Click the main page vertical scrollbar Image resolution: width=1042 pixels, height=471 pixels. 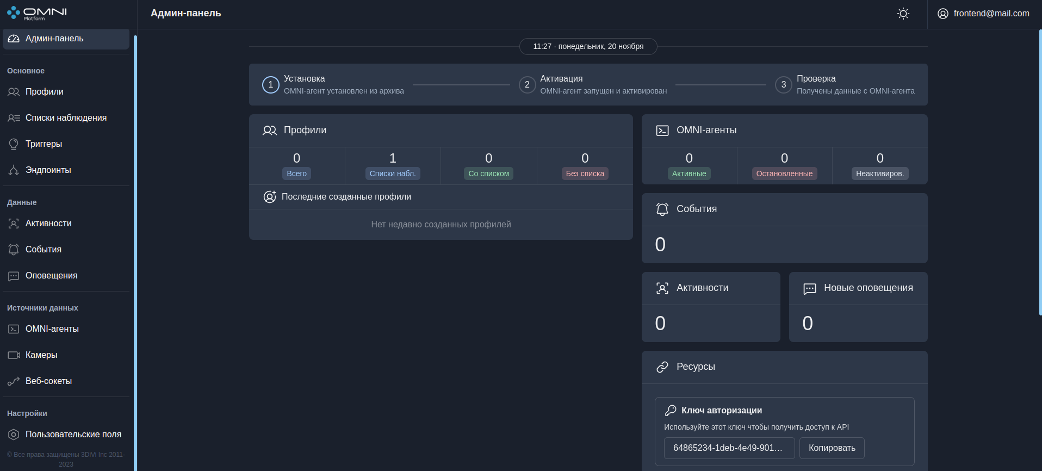point(1040,172)
